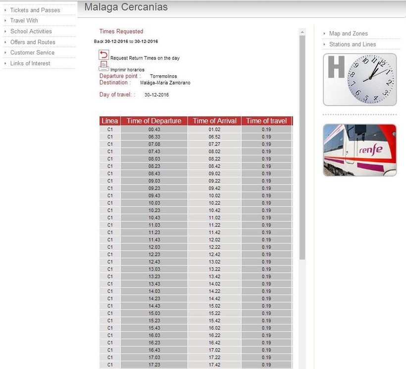This screenshot has width=406, height=369.
Task: Click the 09.03 departure cell
Action: click(x=154, y=181)
